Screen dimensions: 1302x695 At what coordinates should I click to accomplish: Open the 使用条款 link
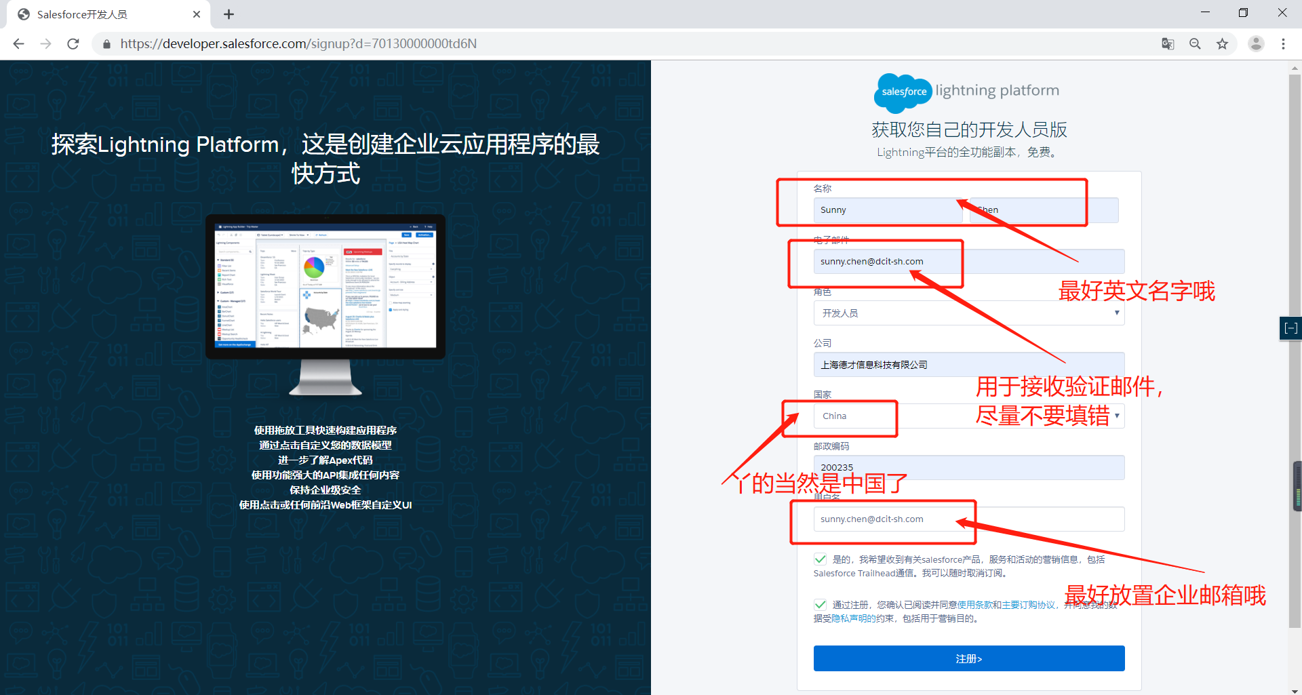[975, 605]
